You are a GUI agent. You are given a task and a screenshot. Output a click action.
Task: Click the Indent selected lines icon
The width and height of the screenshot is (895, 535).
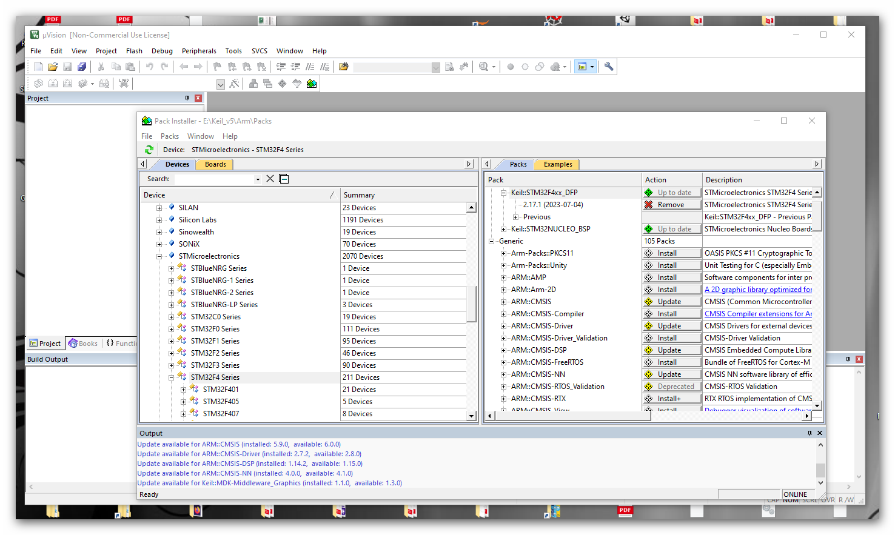281,67
